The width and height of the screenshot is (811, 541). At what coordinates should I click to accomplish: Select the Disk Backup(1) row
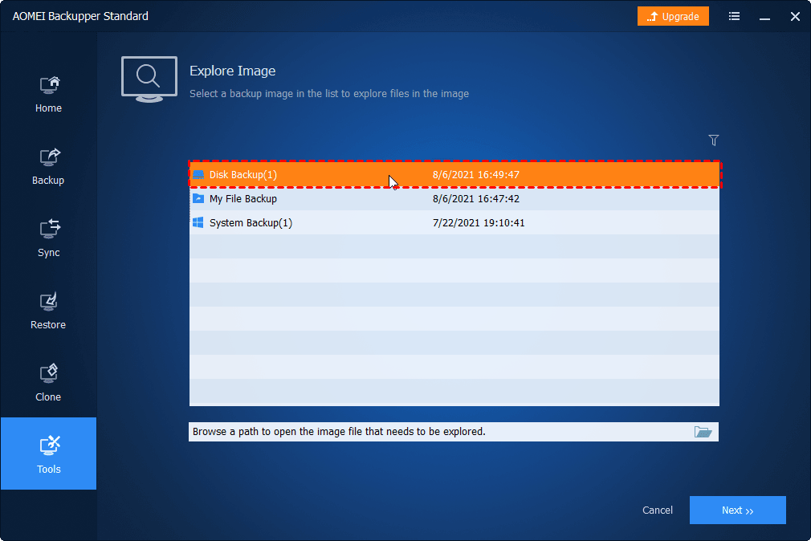[454, 174]
